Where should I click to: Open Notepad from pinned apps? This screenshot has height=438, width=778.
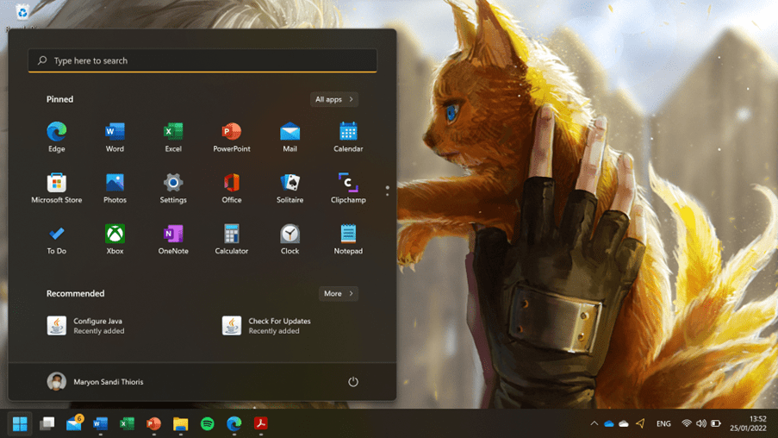[348, 239]
